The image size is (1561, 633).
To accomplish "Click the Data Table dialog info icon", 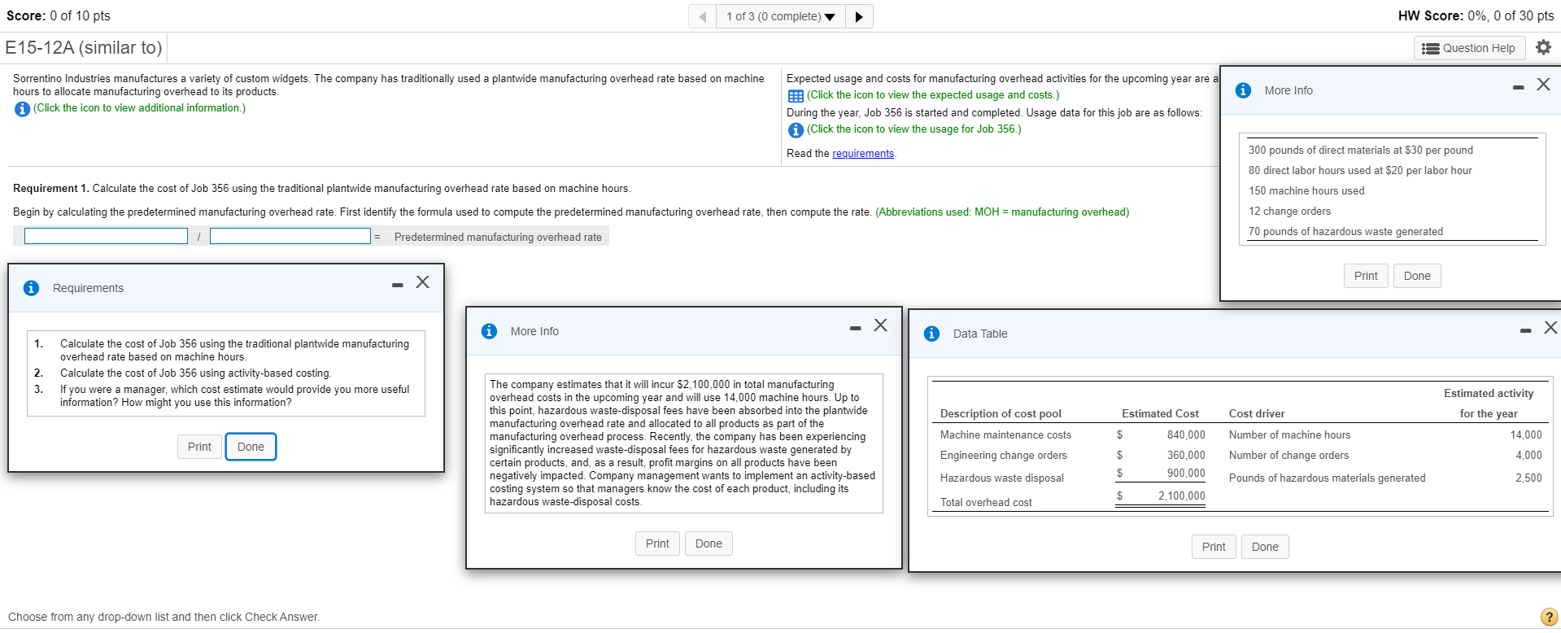I will (x=932, y=334).
